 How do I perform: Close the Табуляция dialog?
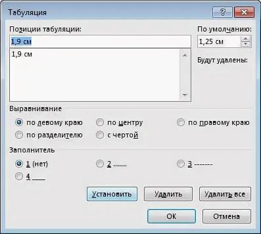[x=244, y=12]
